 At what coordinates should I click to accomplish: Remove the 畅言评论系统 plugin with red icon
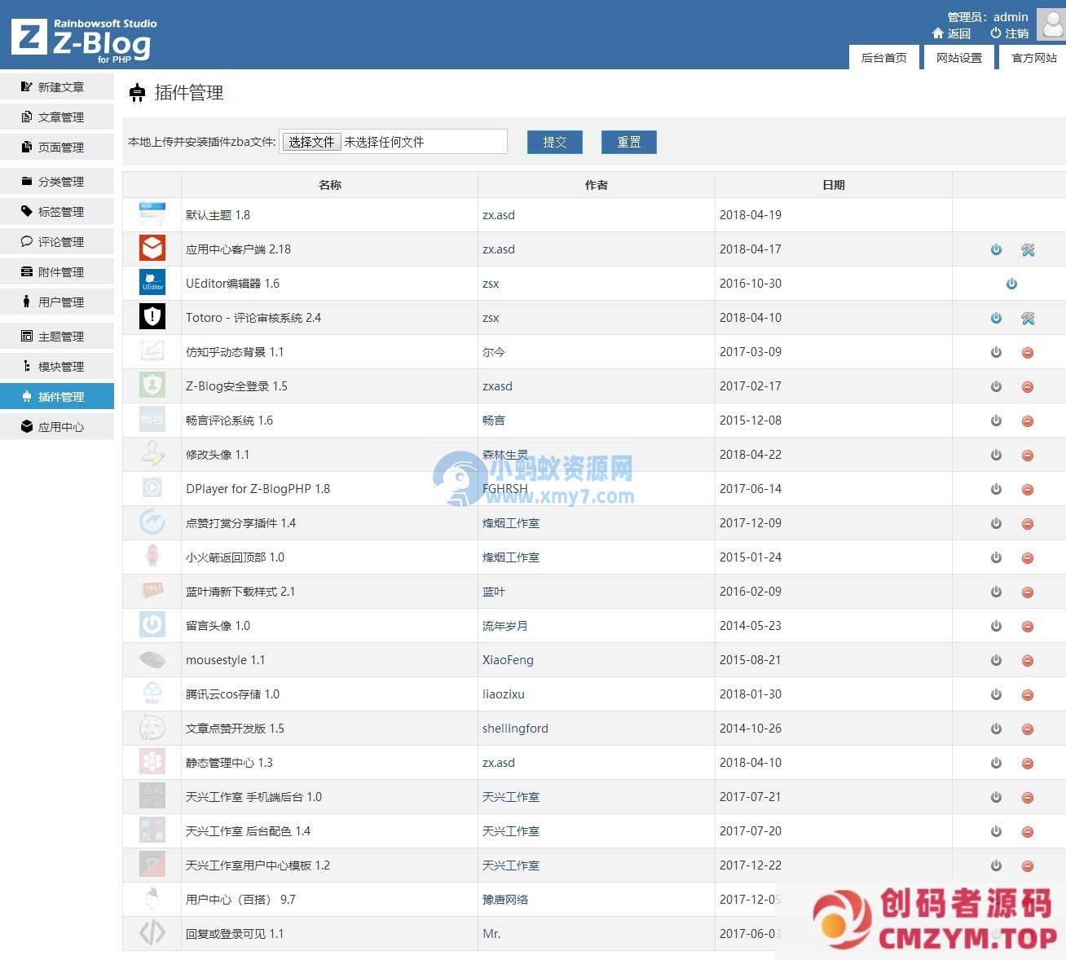tap(1028, 421)
